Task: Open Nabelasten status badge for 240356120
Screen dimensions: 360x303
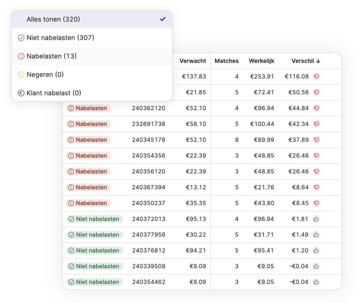Action: click(88, 171)
